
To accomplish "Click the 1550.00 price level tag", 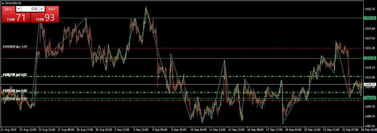I will (x=370, y=18).
